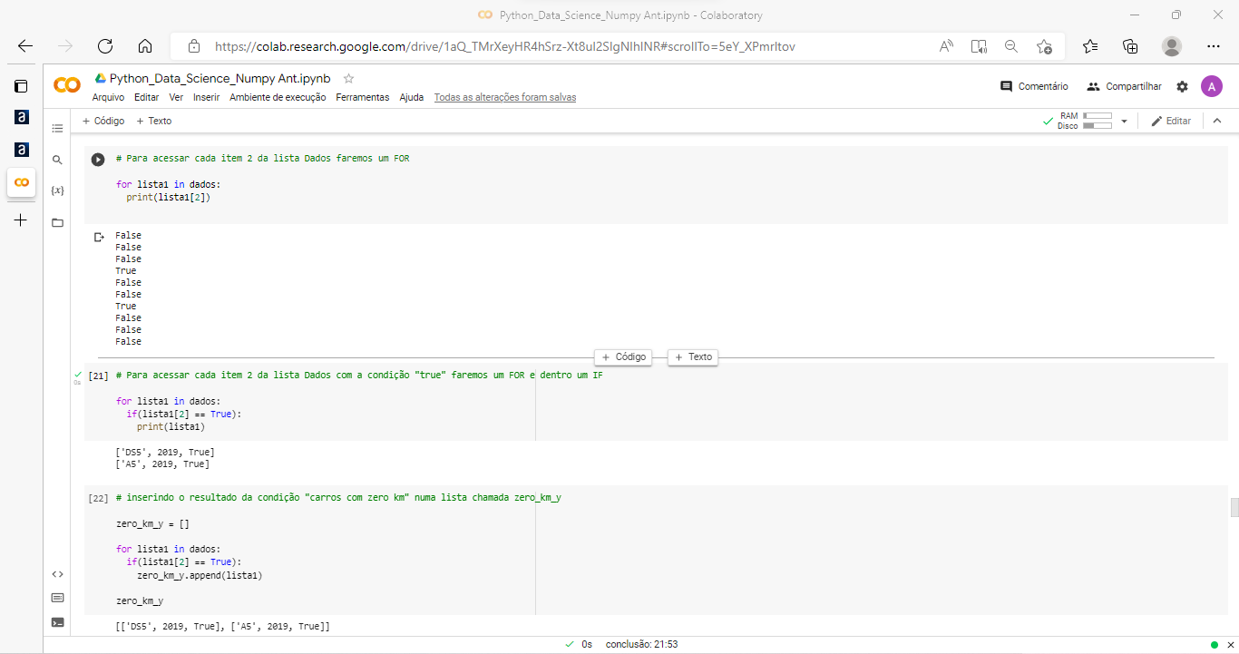Open browser zoom control

coord(1011,46)
